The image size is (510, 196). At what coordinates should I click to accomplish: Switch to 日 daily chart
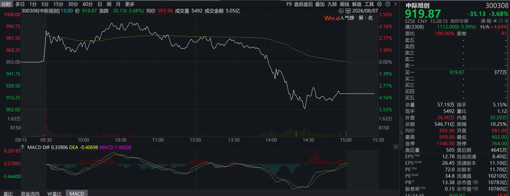click(x=100, y=4)
